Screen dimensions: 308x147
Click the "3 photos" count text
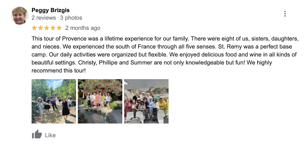[x=71, y=18]
